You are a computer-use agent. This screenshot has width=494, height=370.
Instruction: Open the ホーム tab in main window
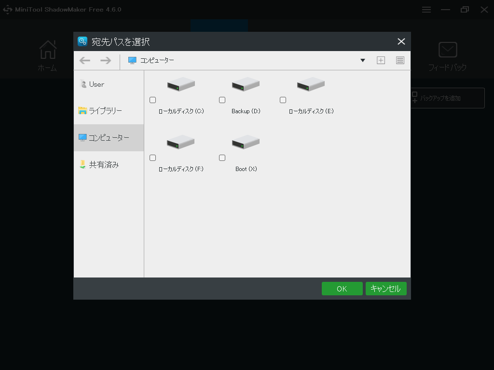pos(48,56)
